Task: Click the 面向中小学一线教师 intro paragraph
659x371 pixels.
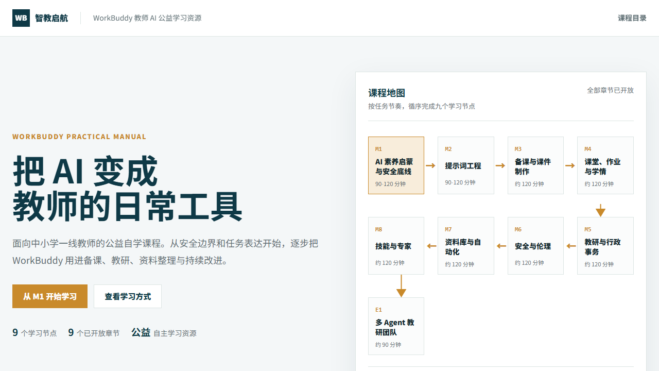Action: coord(165,252)
